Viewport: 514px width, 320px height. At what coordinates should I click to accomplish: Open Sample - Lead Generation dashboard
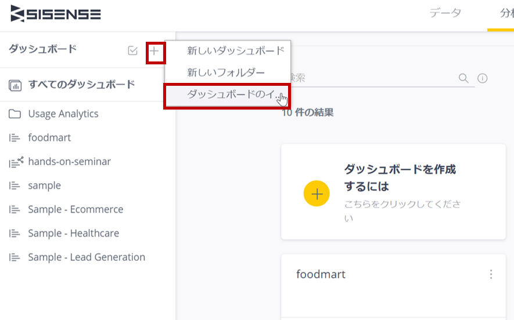(87, 257)
